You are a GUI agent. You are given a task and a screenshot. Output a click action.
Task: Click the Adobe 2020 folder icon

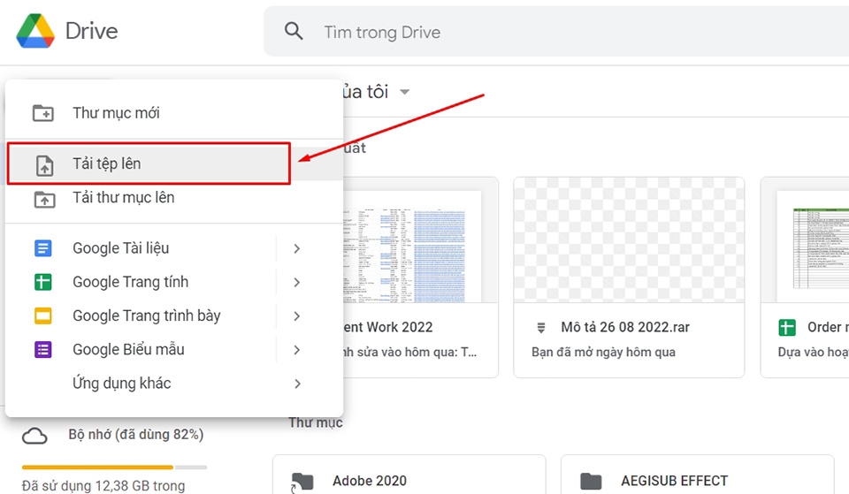coord(302,481)
